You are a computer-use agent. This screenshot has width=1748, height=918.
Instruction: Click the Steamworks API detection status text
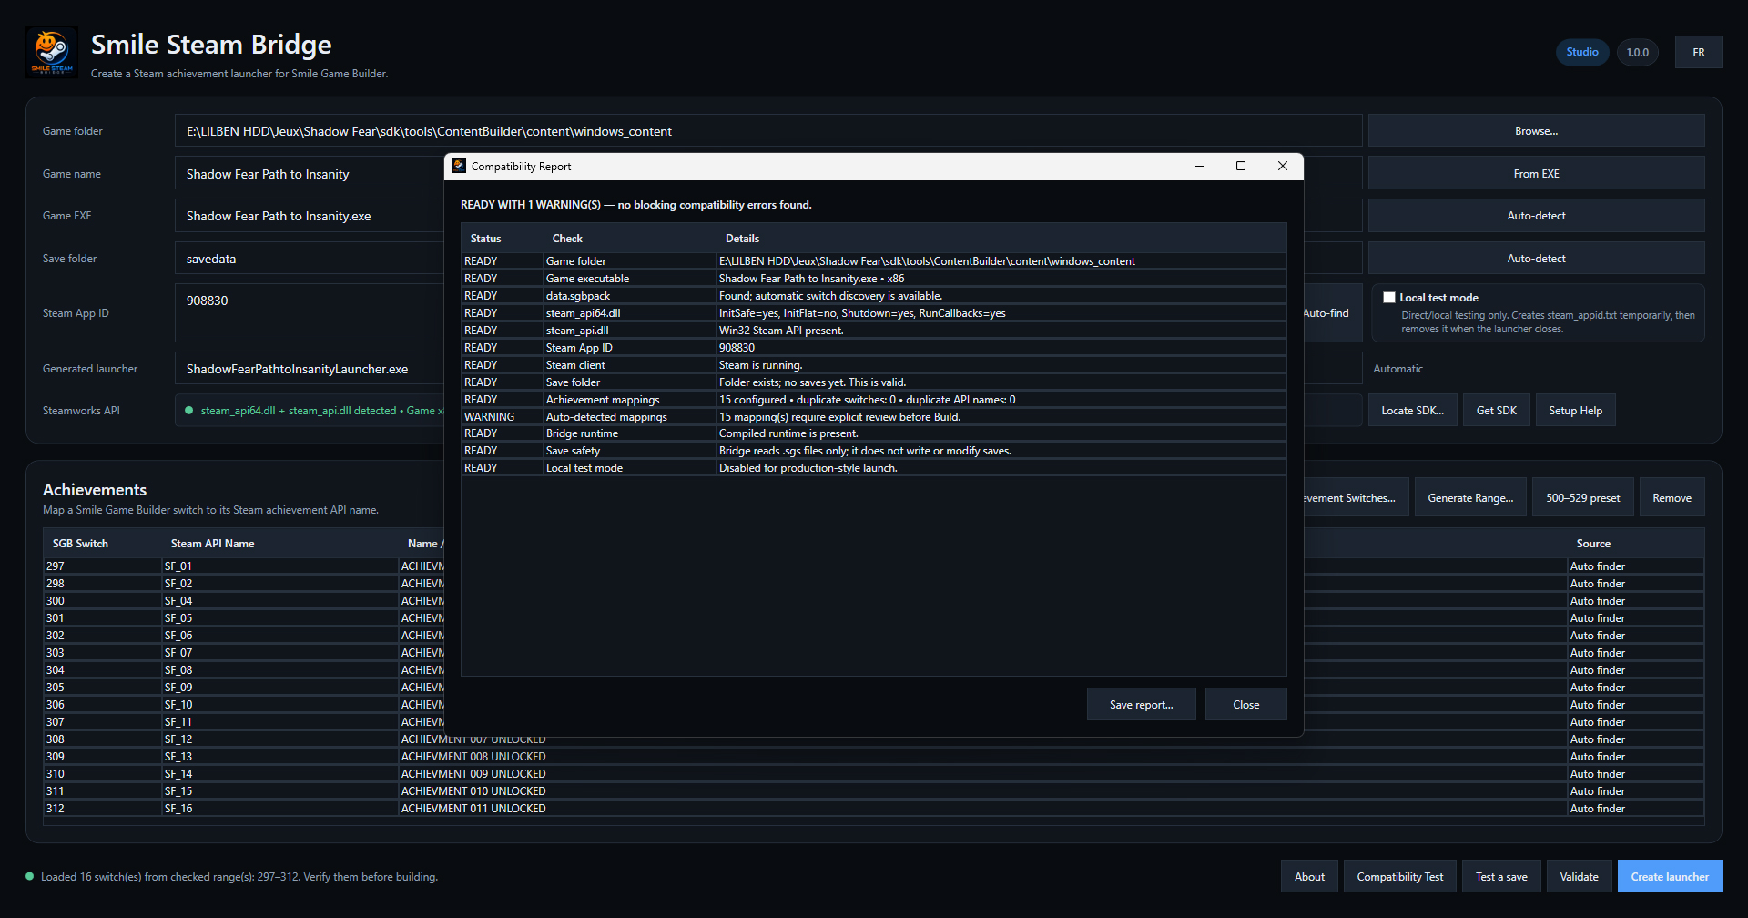pos(322,411)
